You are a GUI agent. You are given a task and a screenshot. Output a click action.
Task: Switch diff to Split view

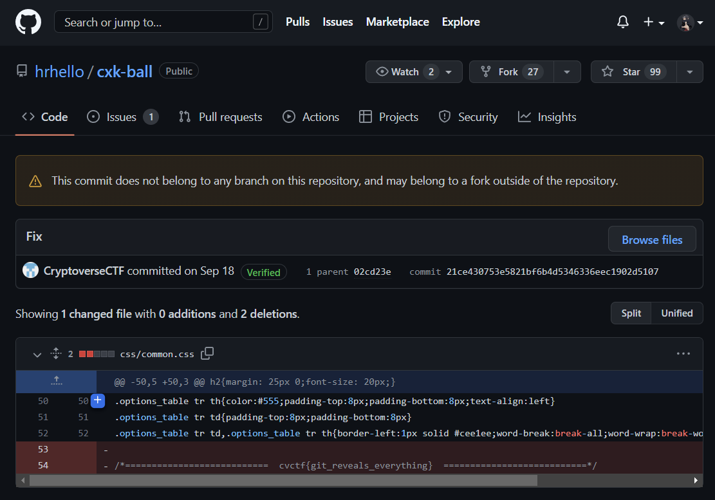coord(631,313)
